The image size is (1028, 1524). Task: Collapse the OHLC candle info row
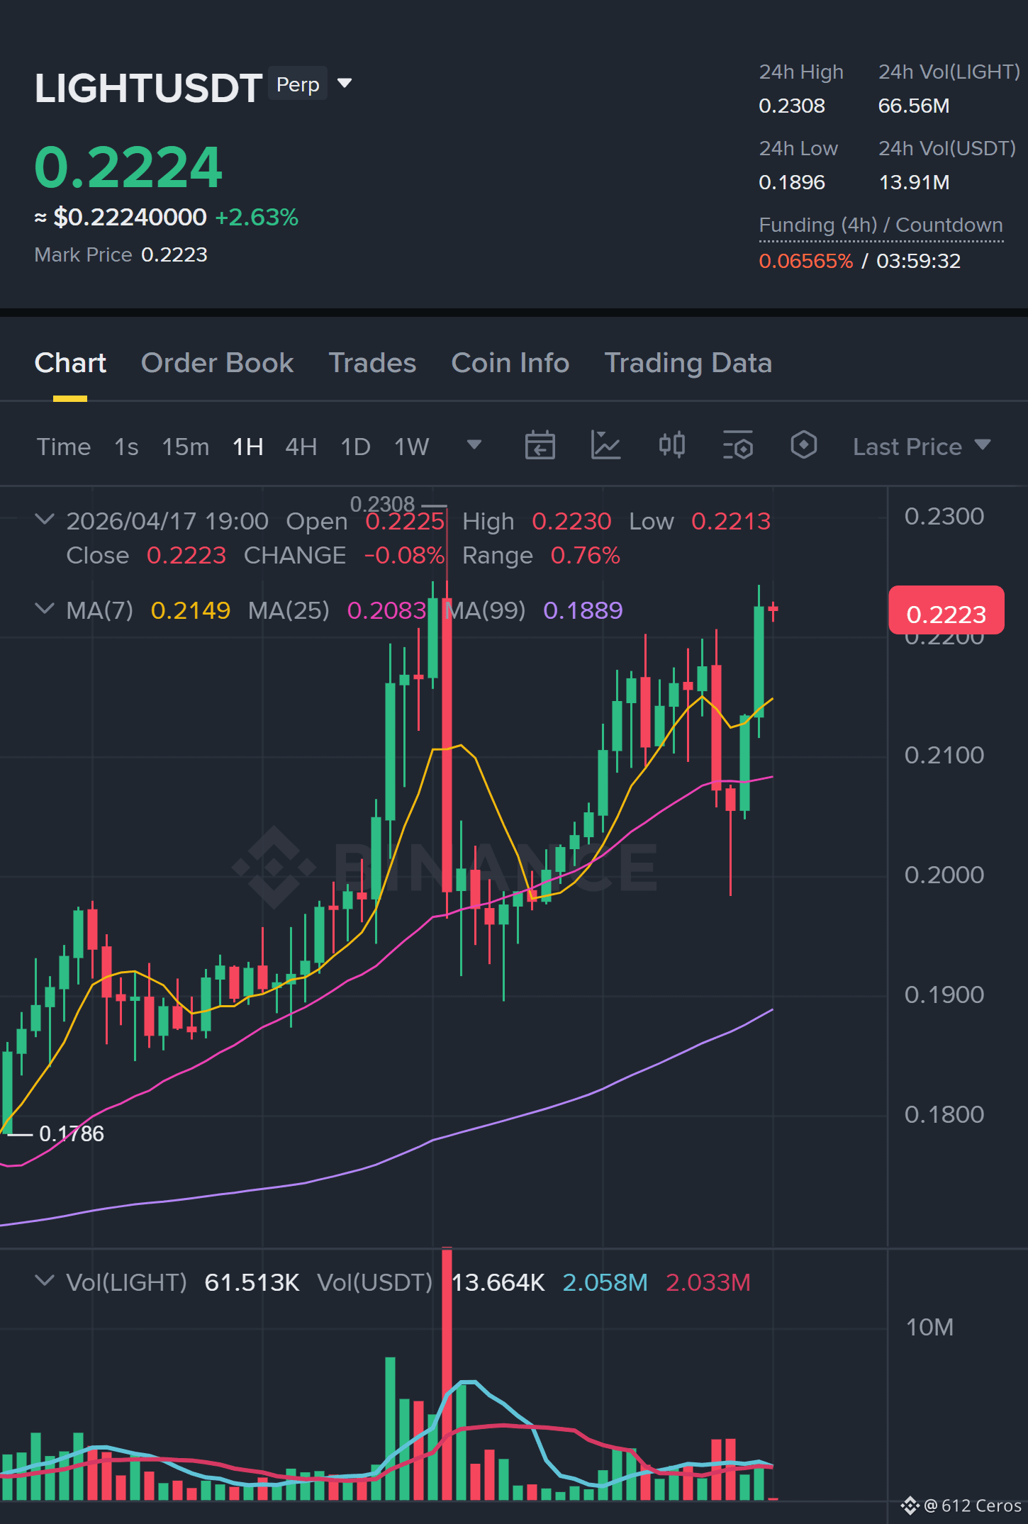point(44,520)
